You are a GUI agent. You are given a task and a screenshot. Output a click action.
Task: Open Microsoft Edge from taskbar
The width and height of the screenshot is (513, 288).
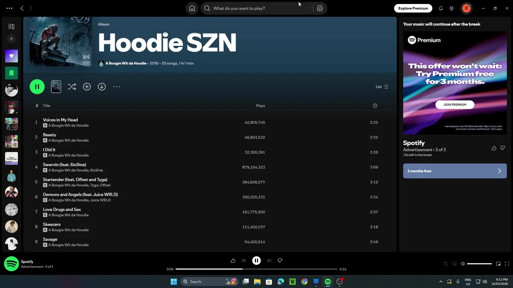pyautogui.click(x=281, y=282)
